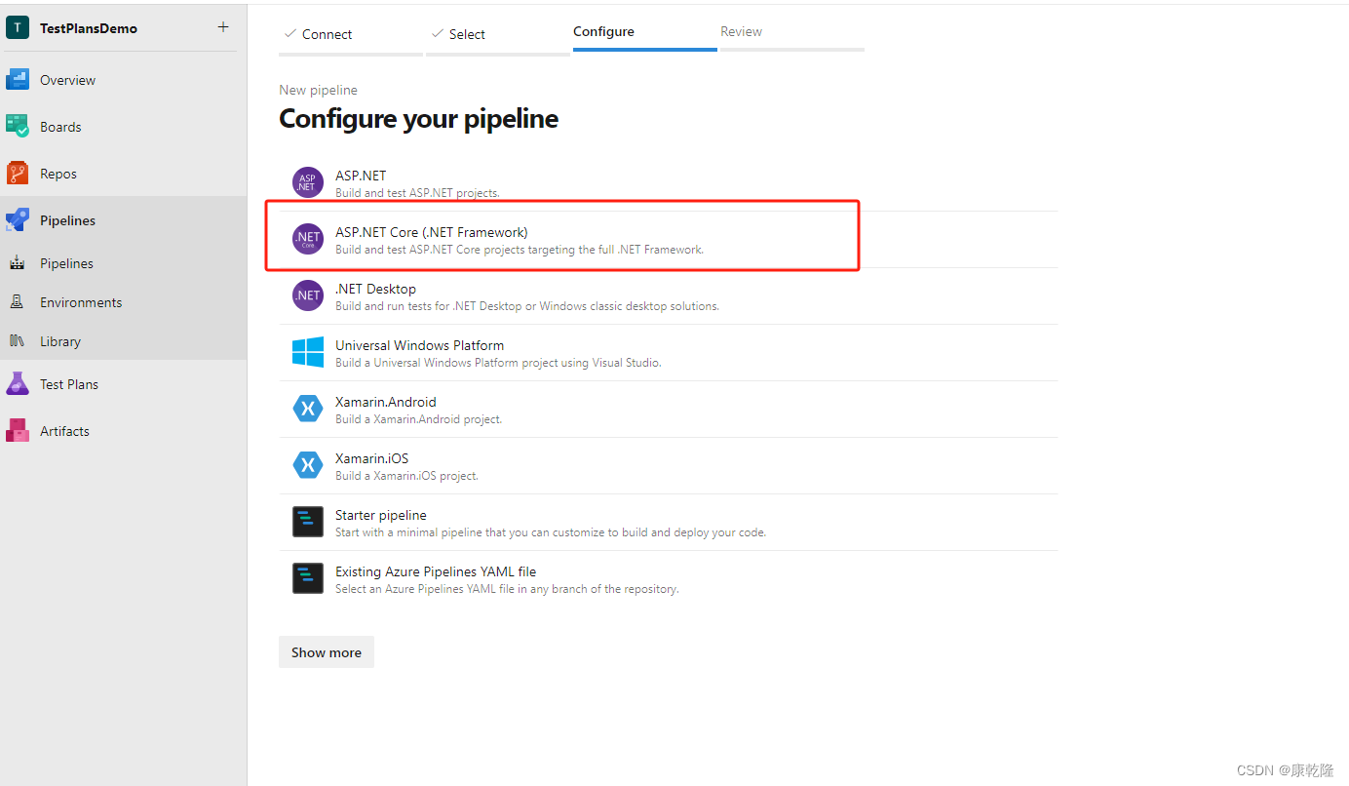The image size is (1349, 786).
Task: Click 'Build a Xamarin.iOS project.' description
Action: click(407, 476)
